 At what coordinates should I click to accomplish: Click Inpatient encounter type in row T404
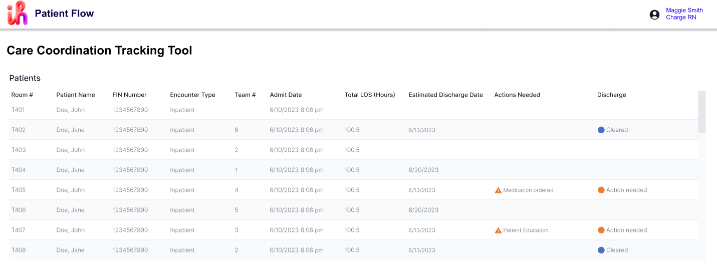click(182, 170)
